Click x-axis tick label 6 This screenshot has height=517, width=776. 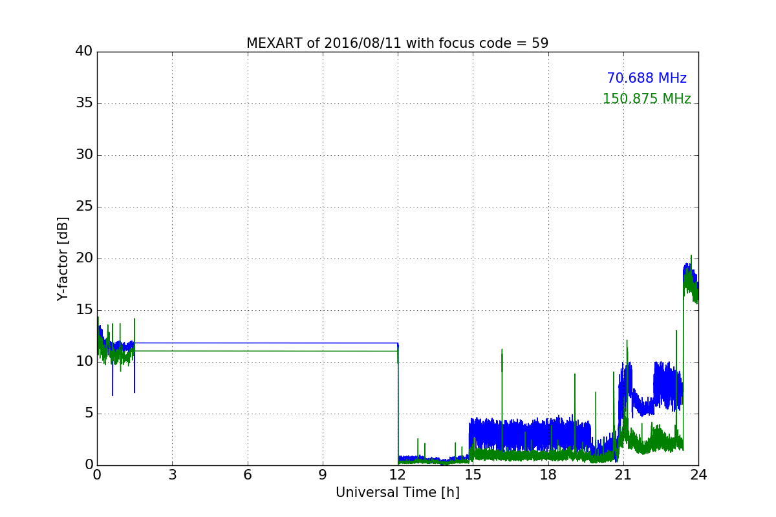click(247, 475)
